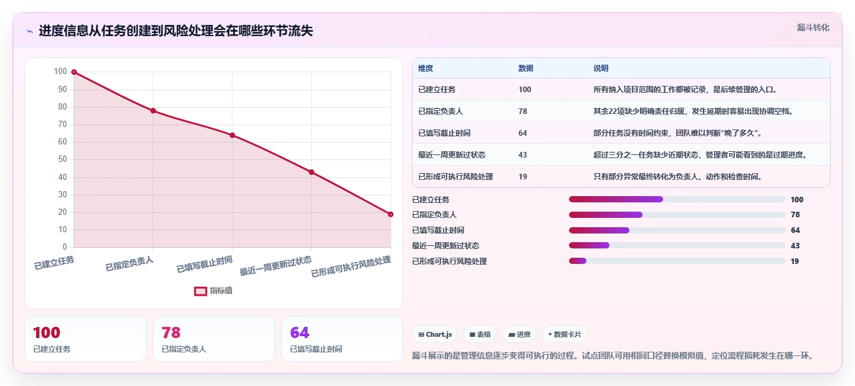Click the table value 19

[523, 177]
